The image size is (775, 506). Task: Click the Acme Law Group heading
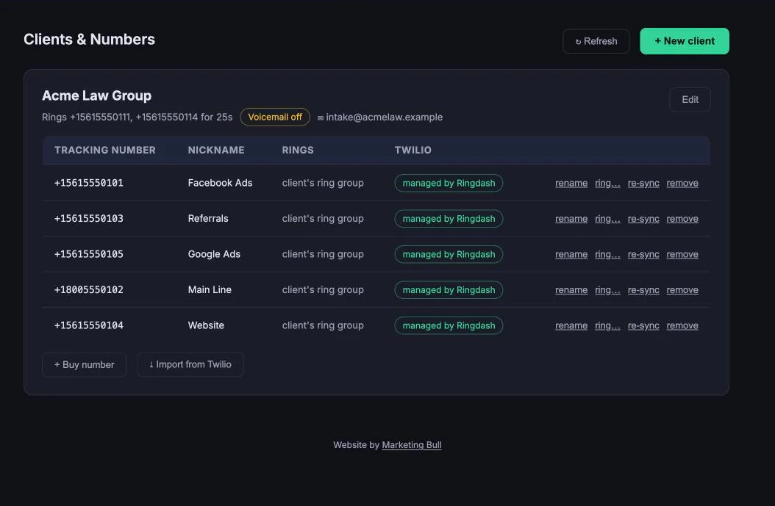[x=96, y=95]
